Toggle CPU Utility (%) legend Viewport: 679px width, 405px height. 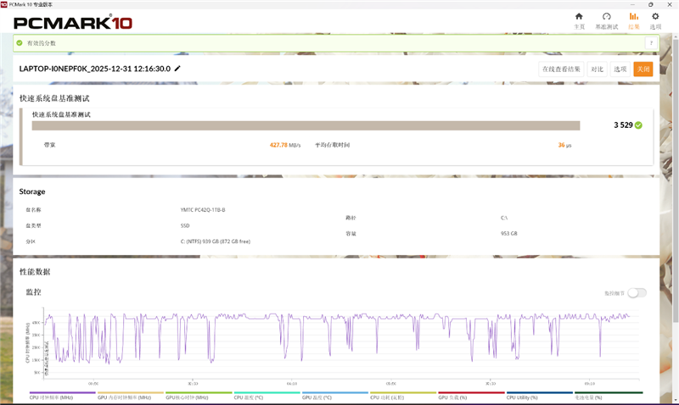tap(540, 396)
